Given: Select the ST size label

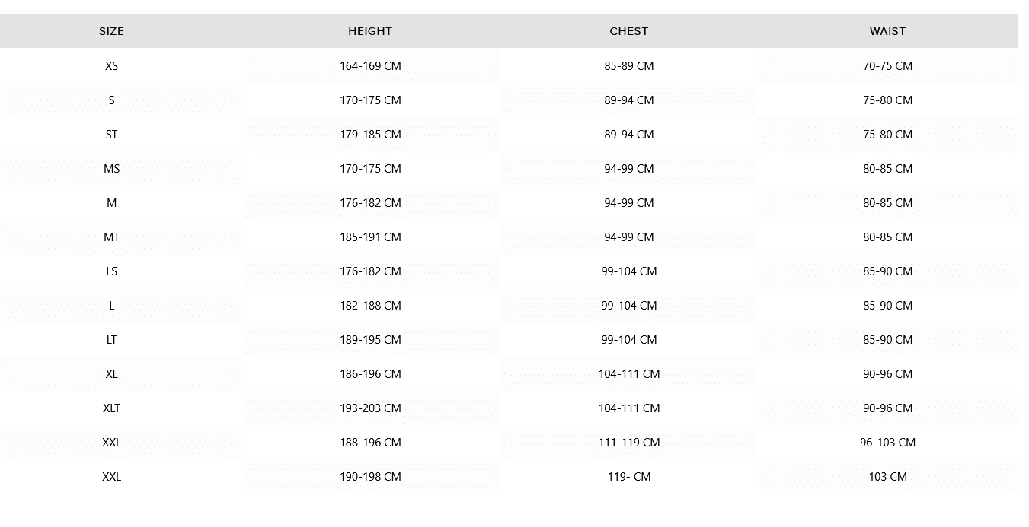Looking at the screenshot, I should click(111, 135).
